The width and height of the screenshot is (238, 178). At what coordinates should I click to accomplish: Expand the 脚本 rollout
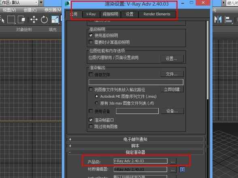(x=135, y=146)
